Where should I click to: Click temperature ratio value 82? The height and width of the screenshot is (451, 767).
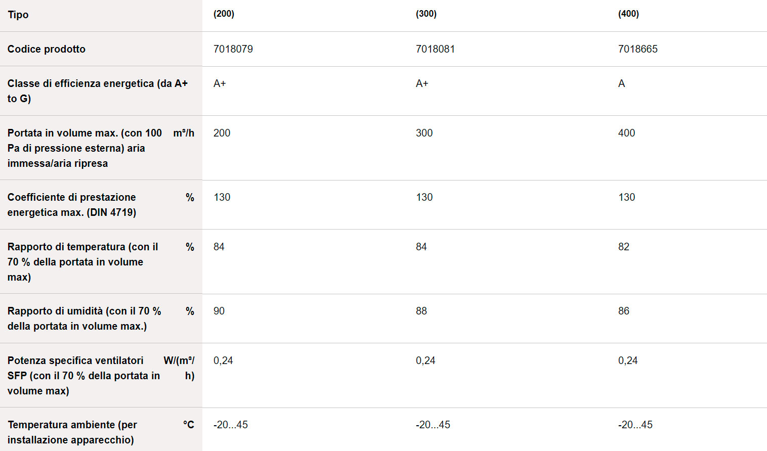[623, 247]
